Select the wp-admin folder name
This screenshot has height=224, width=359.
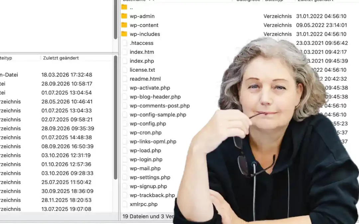[142, 16]
